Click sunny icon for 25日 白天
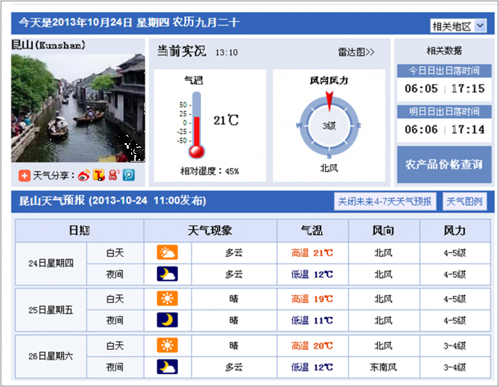Viewport: 499px width, 387px height. tap(168, 298)
